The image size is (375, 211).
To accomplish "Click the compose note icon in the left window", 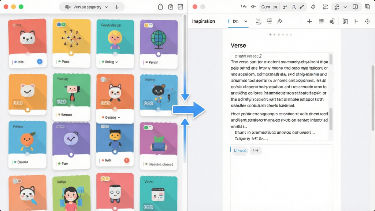I will pos(180,7).
